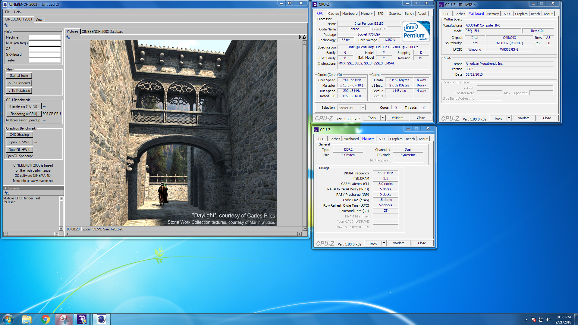Image resolution: width=578 pixels, height=325 pixels.
Task: Click the CINEBENCH title bar app icon
Action: (5, 4)
